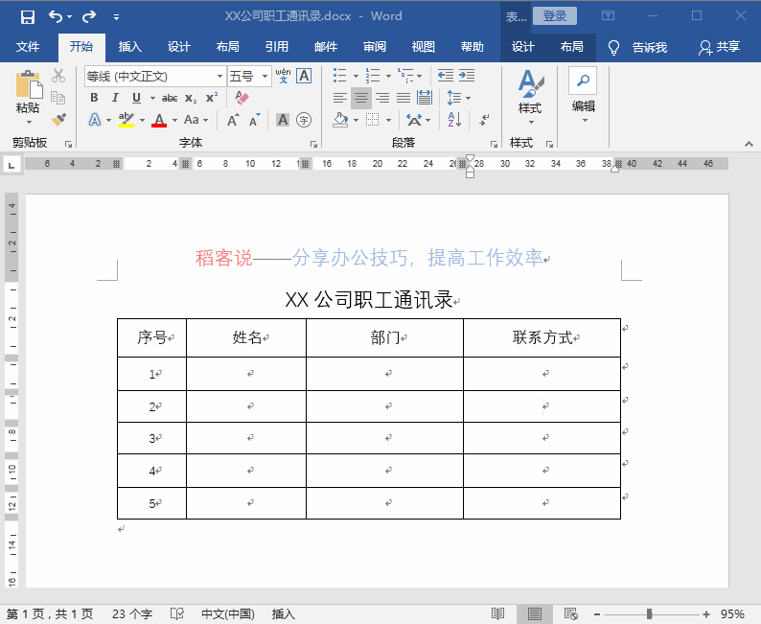The image size is (761, 624).
Task: Apply yellow text highlight color
Action: pyautogui.click(x=127, y=120)
